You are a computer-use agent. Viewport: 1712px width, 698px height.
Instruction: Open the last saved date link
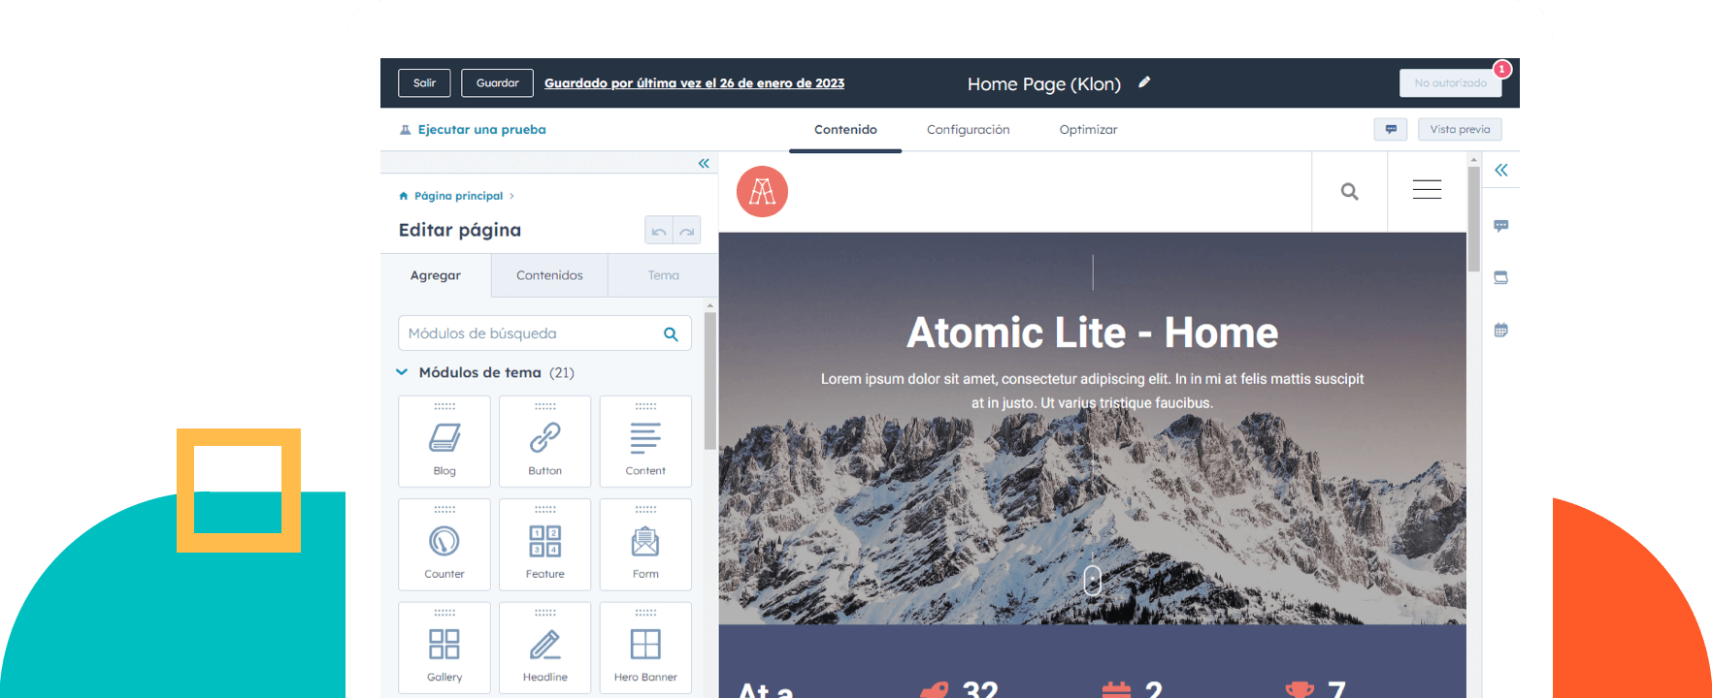pyautogui.click(x=694, y=83)
